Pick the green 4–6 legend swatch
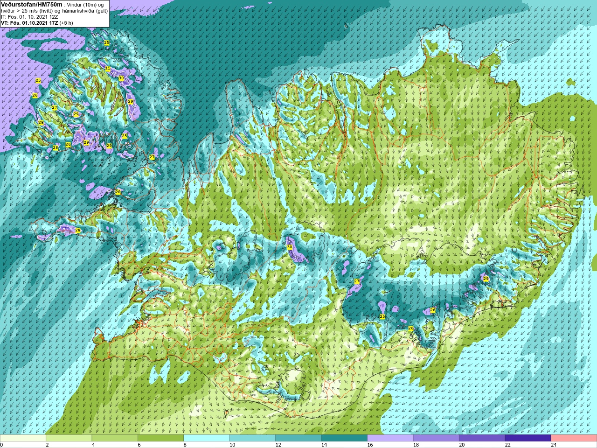Screen dimensions: 597x448 (115, 438)
